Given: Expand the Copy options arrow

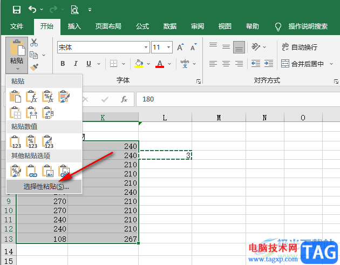Looking at the screenshot, I should tap(44, 55).
